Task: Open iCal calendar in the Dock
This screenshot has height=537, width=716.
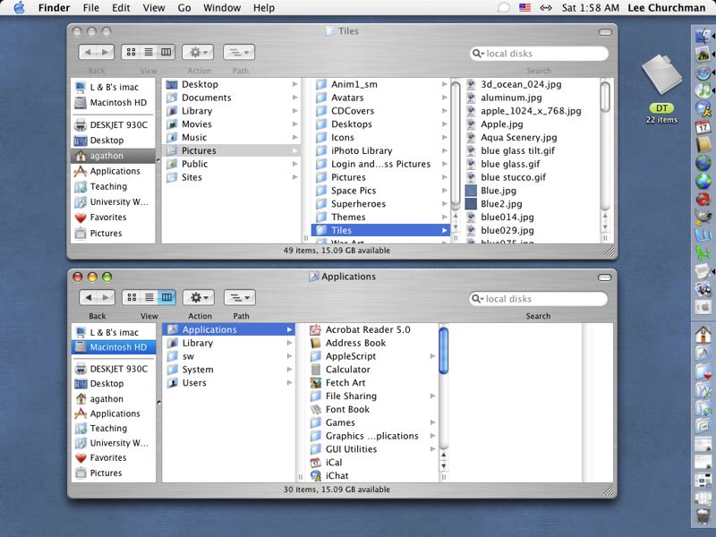Action: (x=703, y=129)
